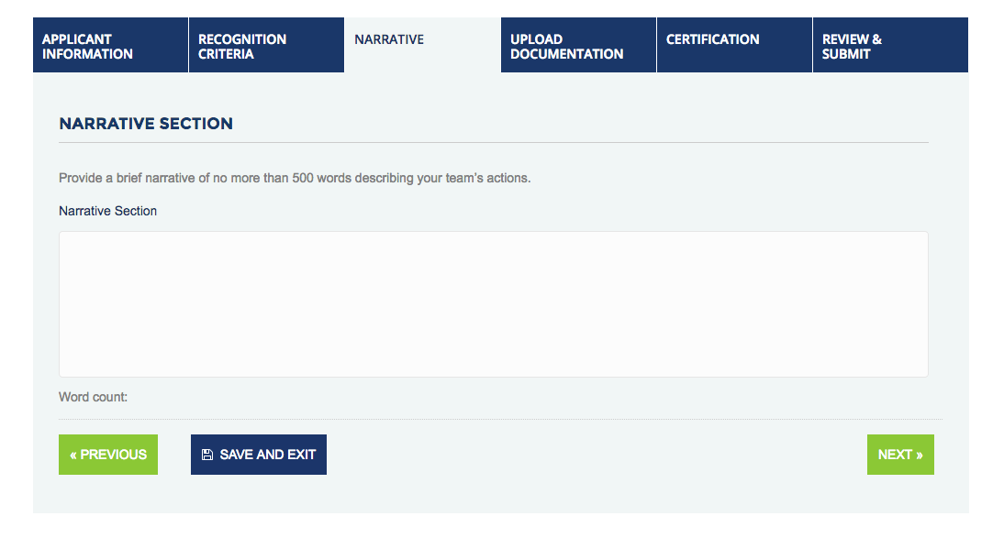Click the Next button

pyautogui.click(x=900, y=455)
